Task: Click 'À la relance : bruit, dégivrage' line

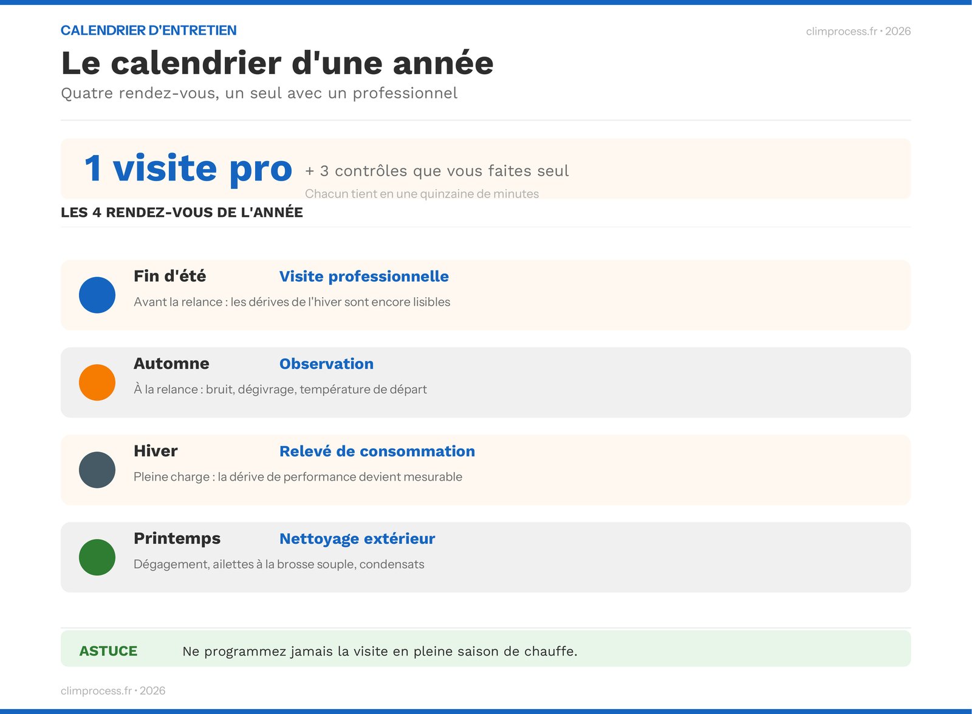Action: pos(280,390)
